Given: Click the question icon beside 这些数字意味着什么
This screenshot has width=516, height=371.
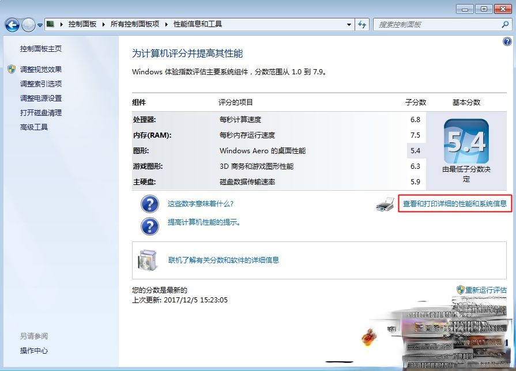Looking at the screenshot, I should [150, 204].
